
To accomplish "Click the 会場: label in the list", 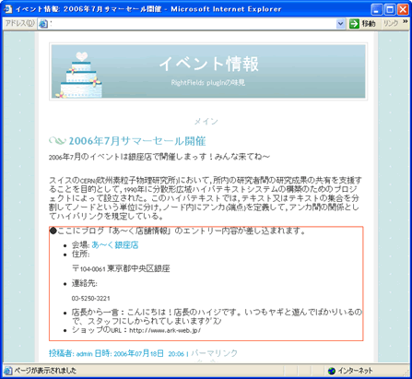I will (80, 245).
